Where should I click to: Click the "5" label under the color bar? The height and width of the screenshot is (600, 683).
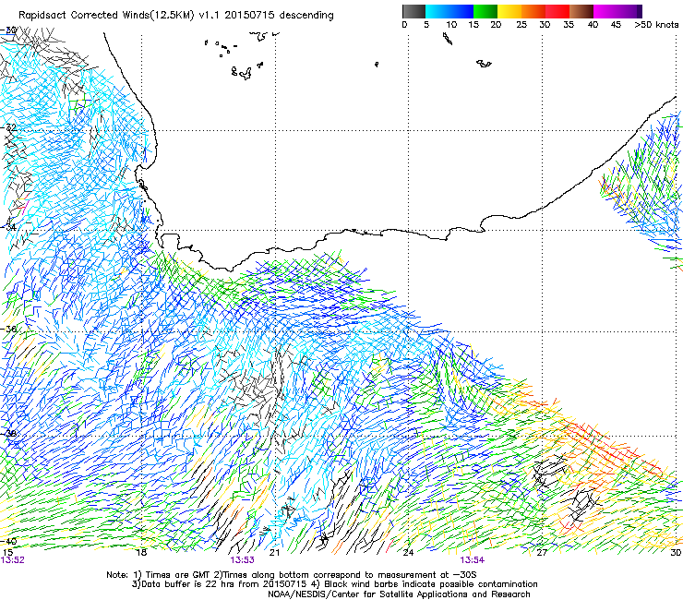(x=426, y=25)
